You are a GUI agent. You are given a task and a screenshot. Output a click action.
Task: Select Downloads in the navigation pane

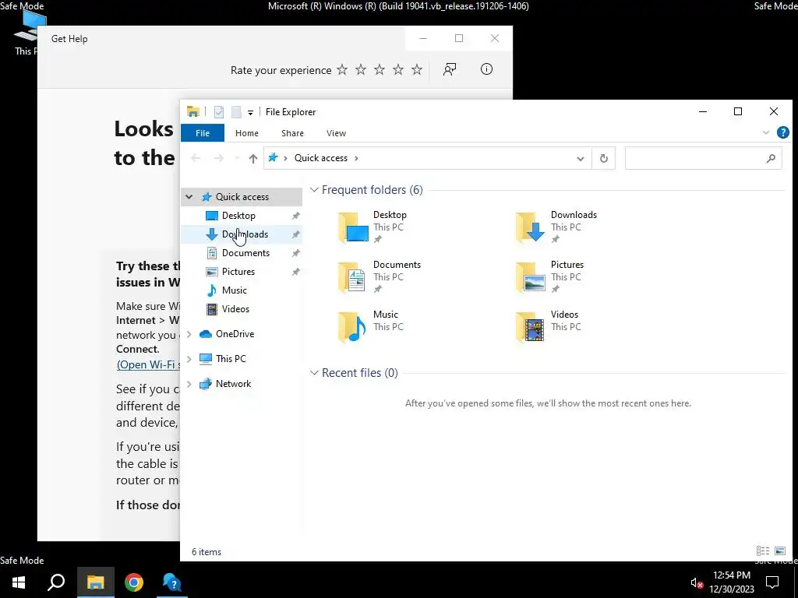tap(245, 234)
